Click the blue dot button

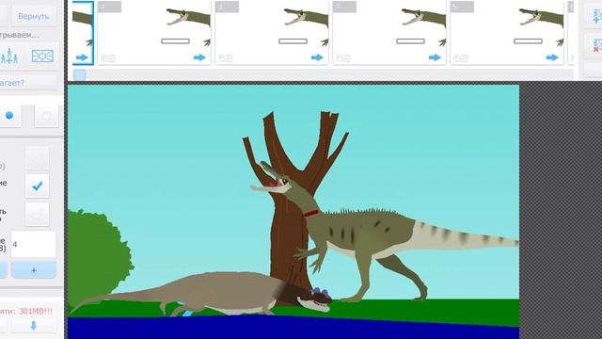(9, 115)
